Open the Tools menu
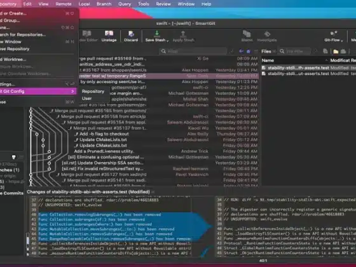This screenshot has width=356, height=267. 144,4
